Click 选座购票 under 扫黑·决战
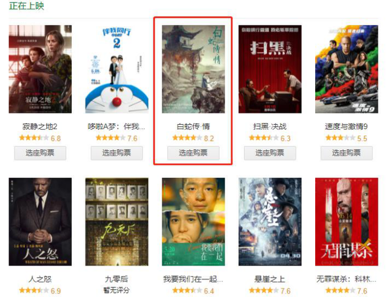 pos(270,153)
